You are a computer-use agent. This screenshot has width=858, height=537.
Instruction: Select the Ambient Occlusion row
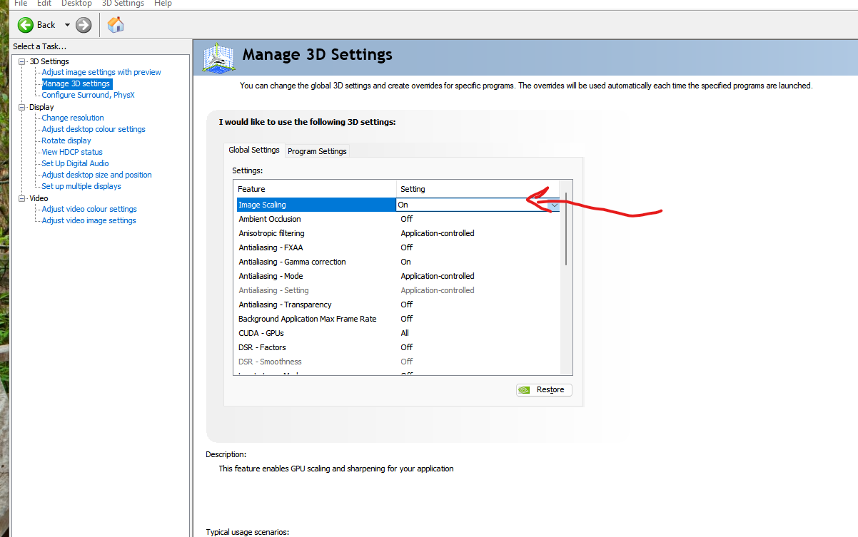[398, 219]
